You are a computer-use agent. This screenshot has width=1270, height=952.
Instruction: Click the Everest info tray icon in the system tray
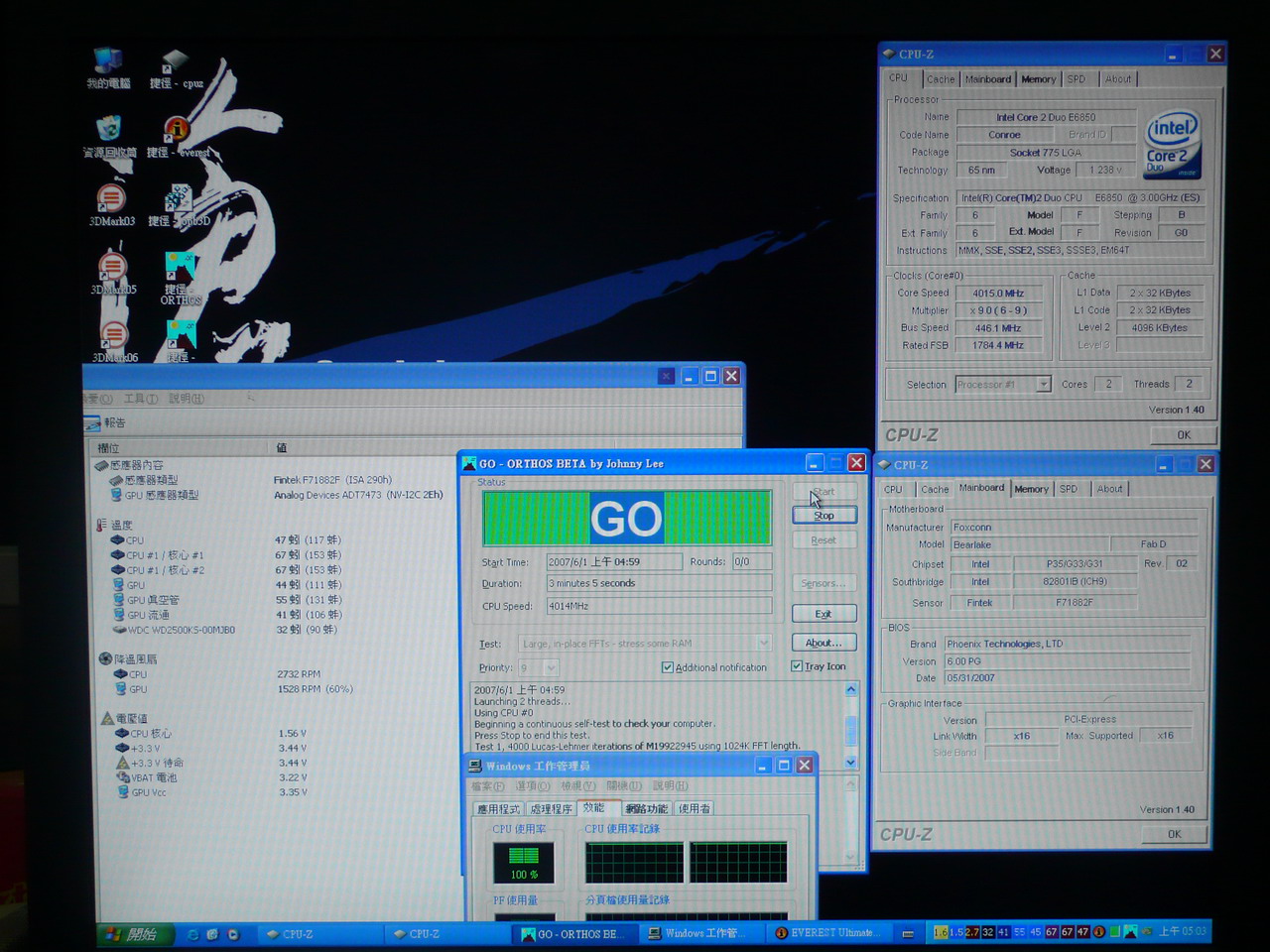point(1099,932)
